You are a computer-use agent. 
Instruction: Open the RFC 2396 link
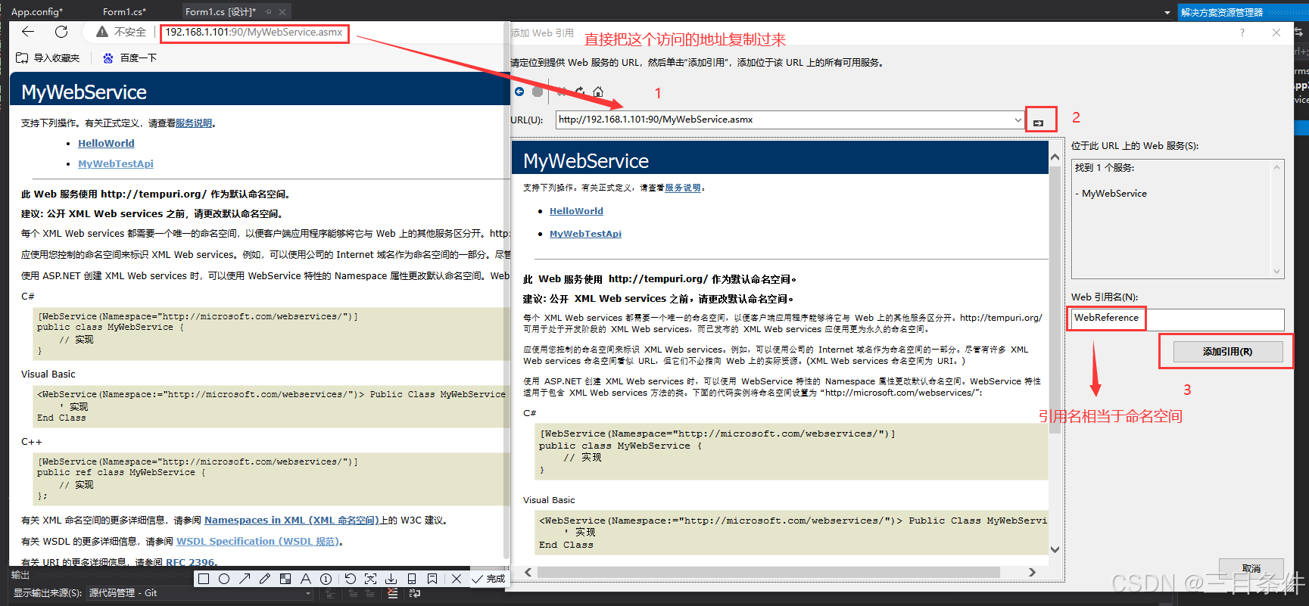click(x=190, y=562)
